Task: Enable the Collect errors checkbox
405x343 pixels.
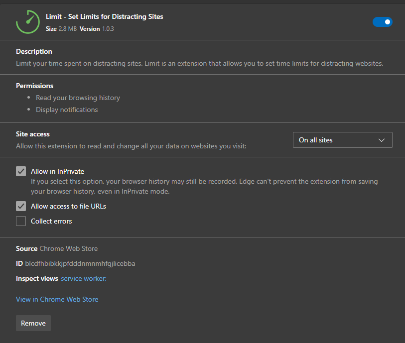Action: pos(21,221)
